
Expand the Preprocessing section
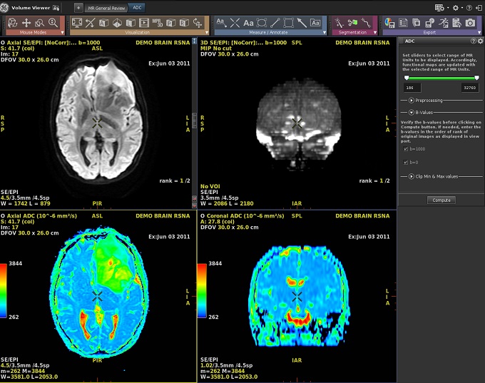click(x=411, y=101)
